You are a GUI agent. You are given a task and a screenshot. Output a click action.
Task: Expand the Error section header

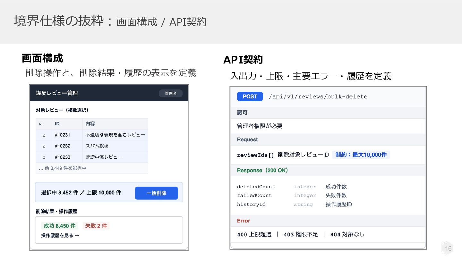coord(328,221)
